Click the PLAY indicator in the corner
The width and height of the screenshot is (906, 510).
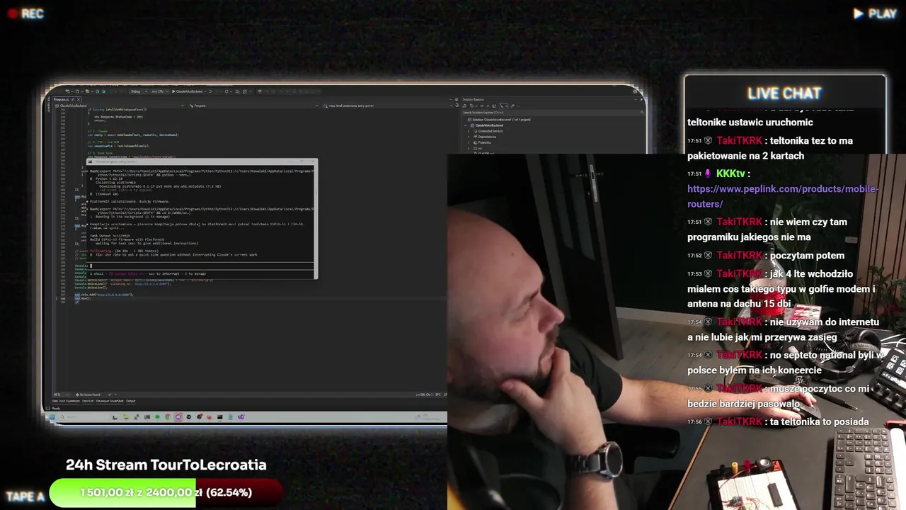(875, 13)
